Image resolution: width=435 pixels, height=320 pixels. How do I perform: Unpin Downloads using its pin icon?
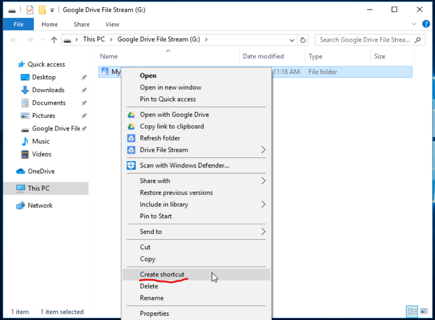tap(84, 90)
